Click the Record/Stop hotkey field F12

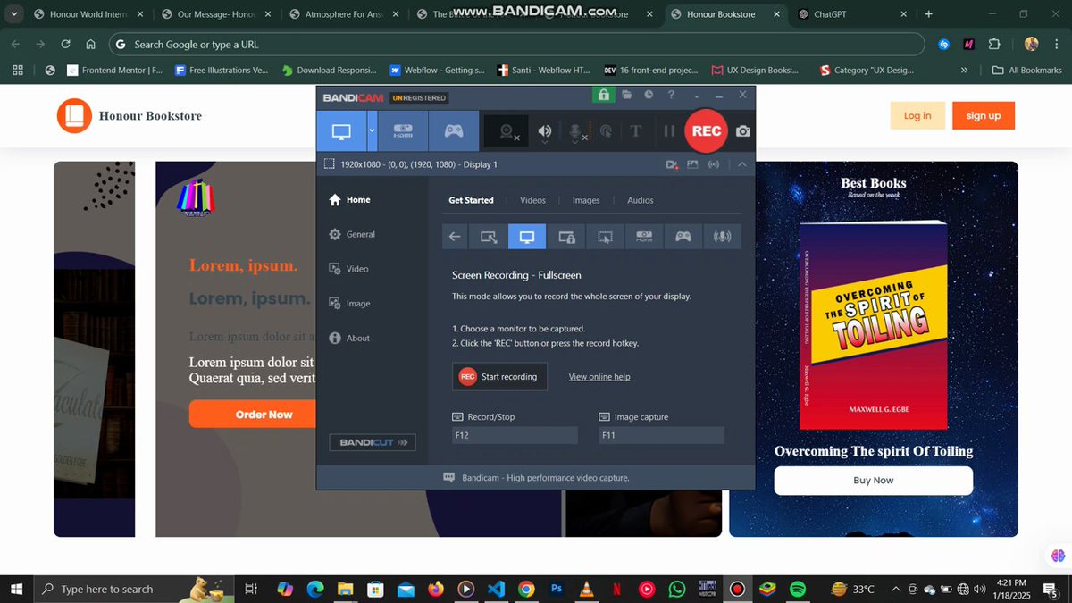tap(515, 435)
